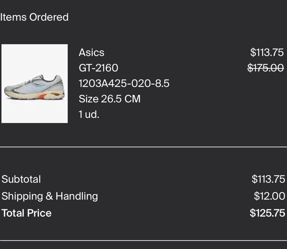Click the 1 ud. quantity text
Viewport: 287px width, 249px height.
coord(89,114)
